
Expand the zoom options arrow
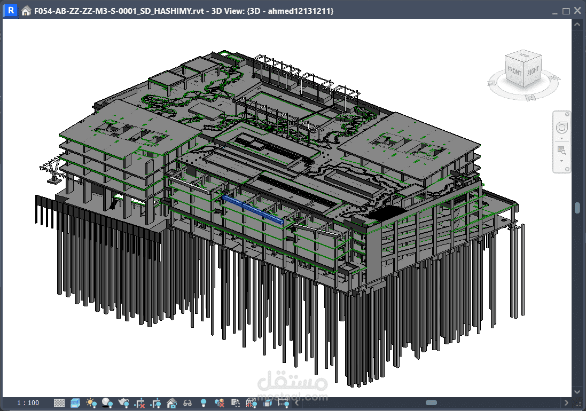pyautogui.click(x=562, y=161)
